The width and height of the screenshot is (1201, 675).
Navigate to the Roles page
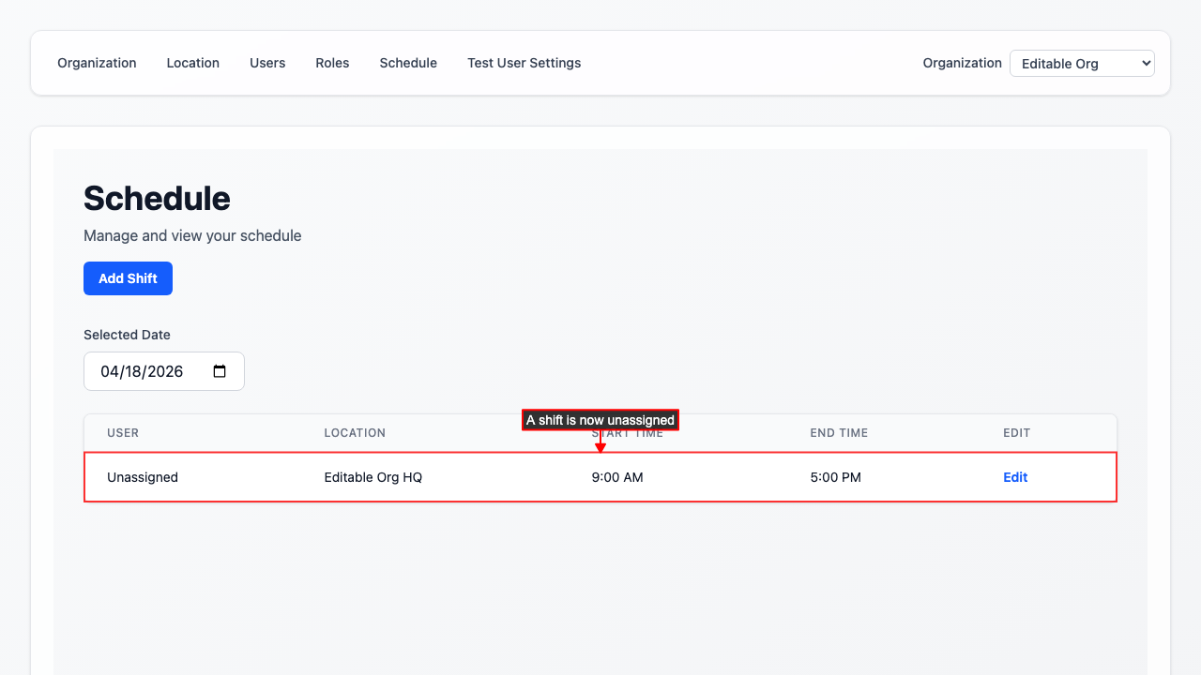pyautogui.click(x=332, y=63)
